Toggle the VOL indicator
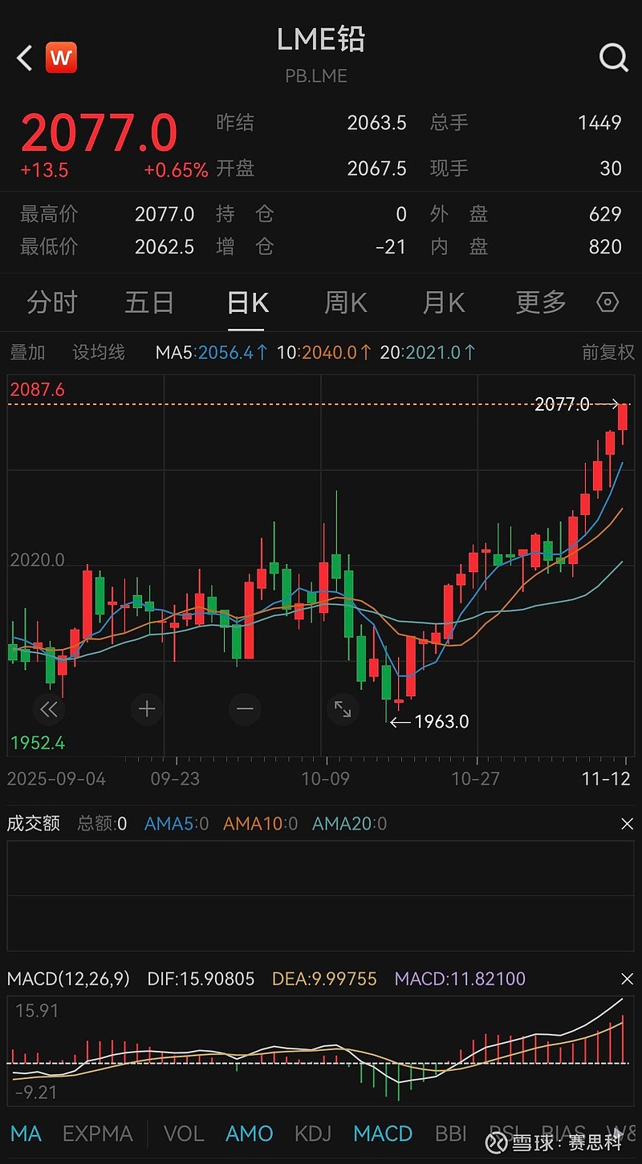The width and height of the screenshot is (642, 1164). coord(184,1134)
